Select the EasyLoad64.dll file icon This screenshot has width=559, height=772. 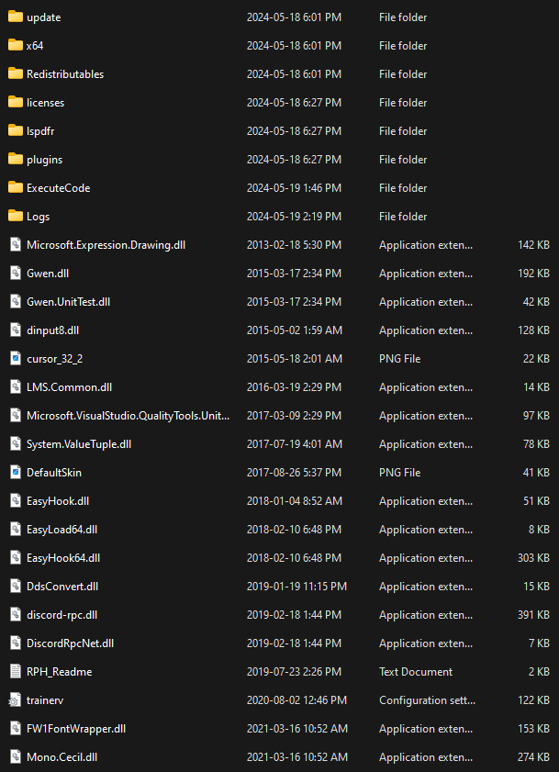(x=16, y=530)
